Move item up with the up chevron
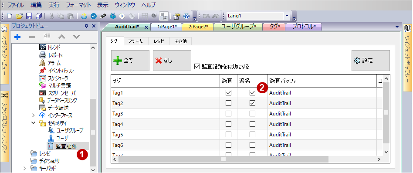This screenshot has width=413, height=173. (x=61, y=37)
